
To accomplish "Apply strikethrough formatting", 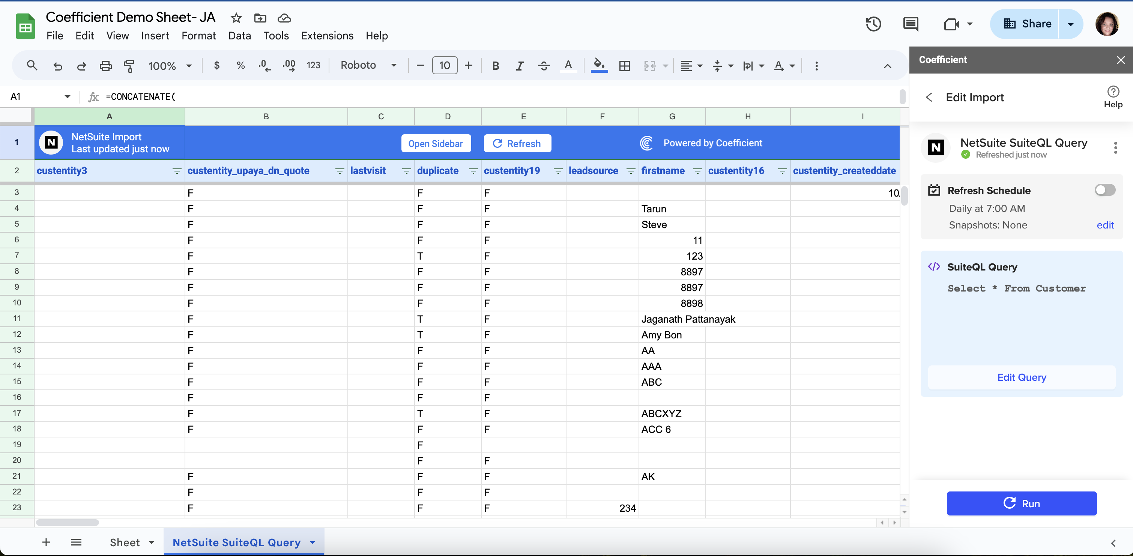I will 544,66.
